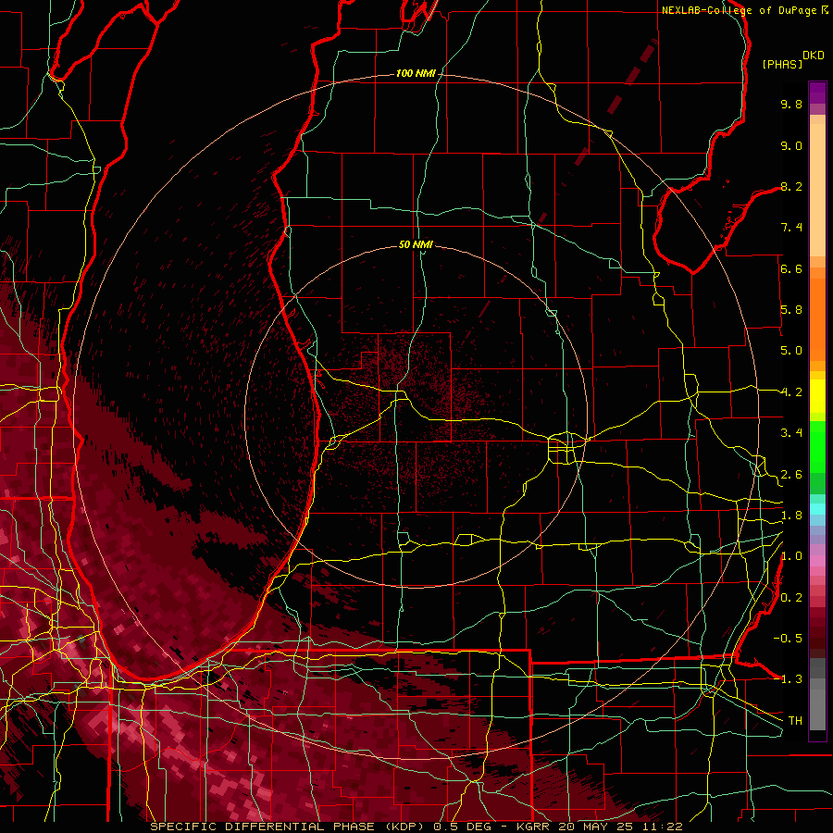The width and height of the screenshot is (833, 833).
Task: Click the 9.8 value on the color scale
Action: [791, 104]
